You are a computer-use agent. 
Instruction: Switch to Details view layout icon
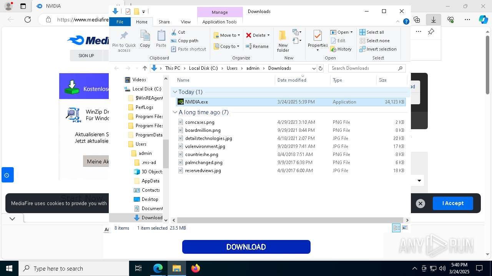click(x=396, y=228)
